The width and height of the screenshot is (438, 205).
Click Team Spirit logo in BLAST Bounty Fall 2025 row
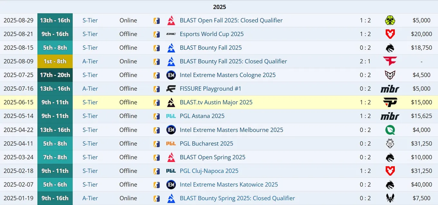click(390, 48)
